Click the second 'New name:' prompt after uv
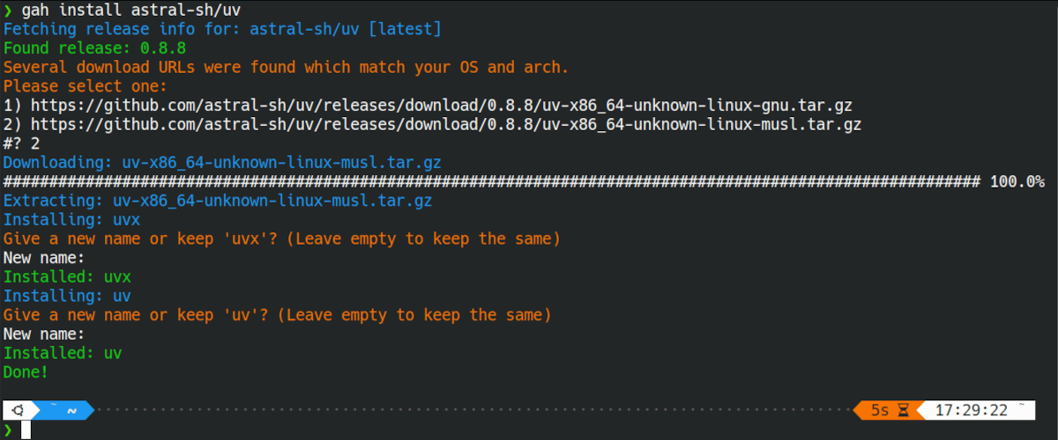This screenshot has height=440, width=1058. (44, 334)
